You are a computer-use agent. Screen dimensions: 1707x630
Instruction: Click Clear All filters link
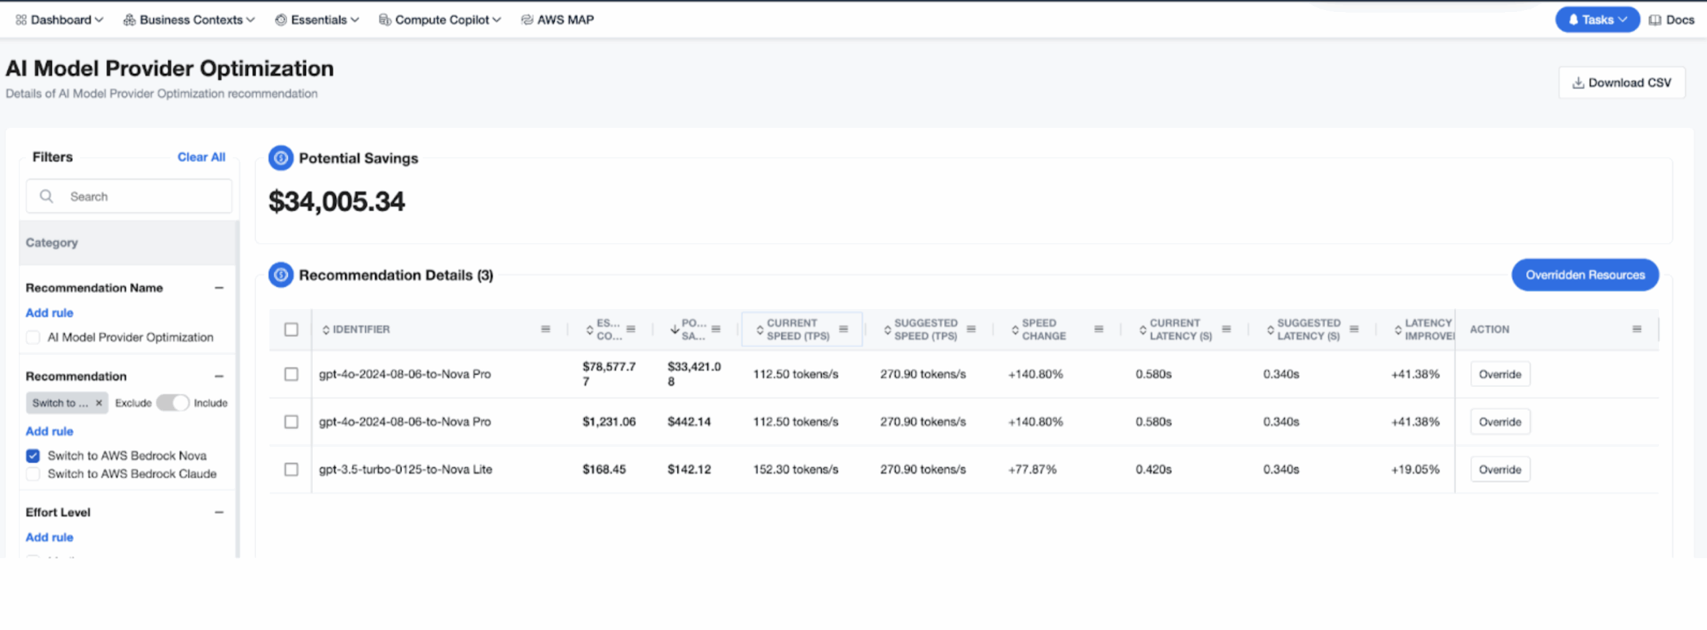[201, 157]
